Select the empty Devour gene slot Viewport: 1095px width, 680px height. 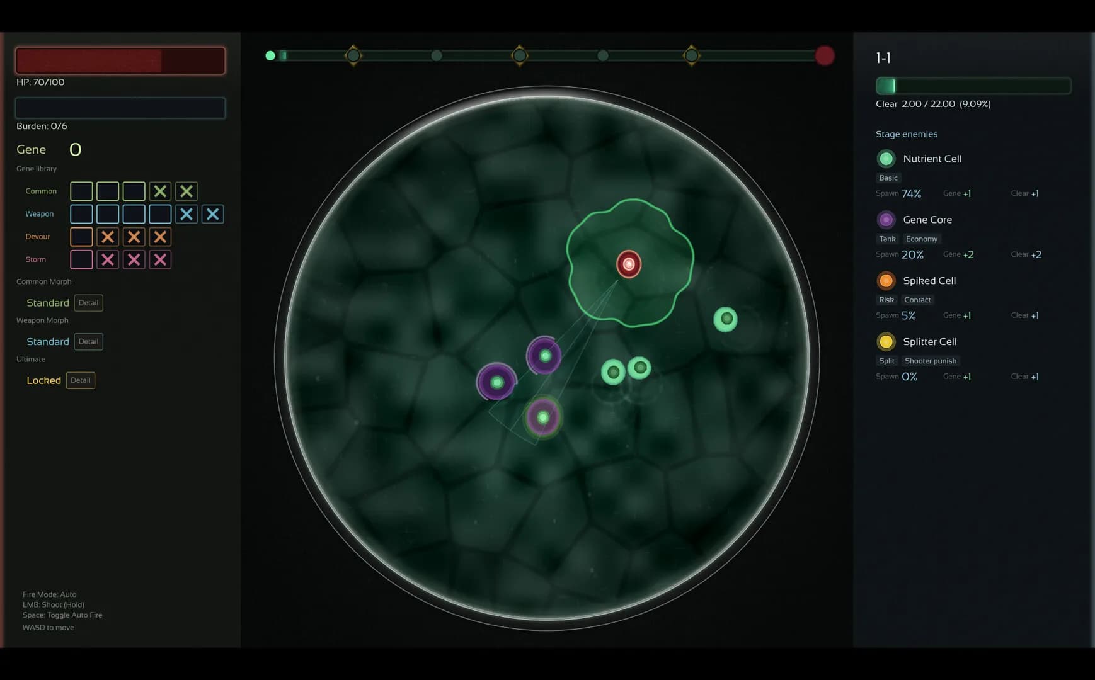click(x=81, y=237)
